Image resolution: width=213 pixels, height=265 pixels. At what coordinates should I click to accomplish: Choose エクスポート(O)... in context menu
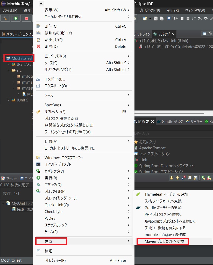pos(84,86)
